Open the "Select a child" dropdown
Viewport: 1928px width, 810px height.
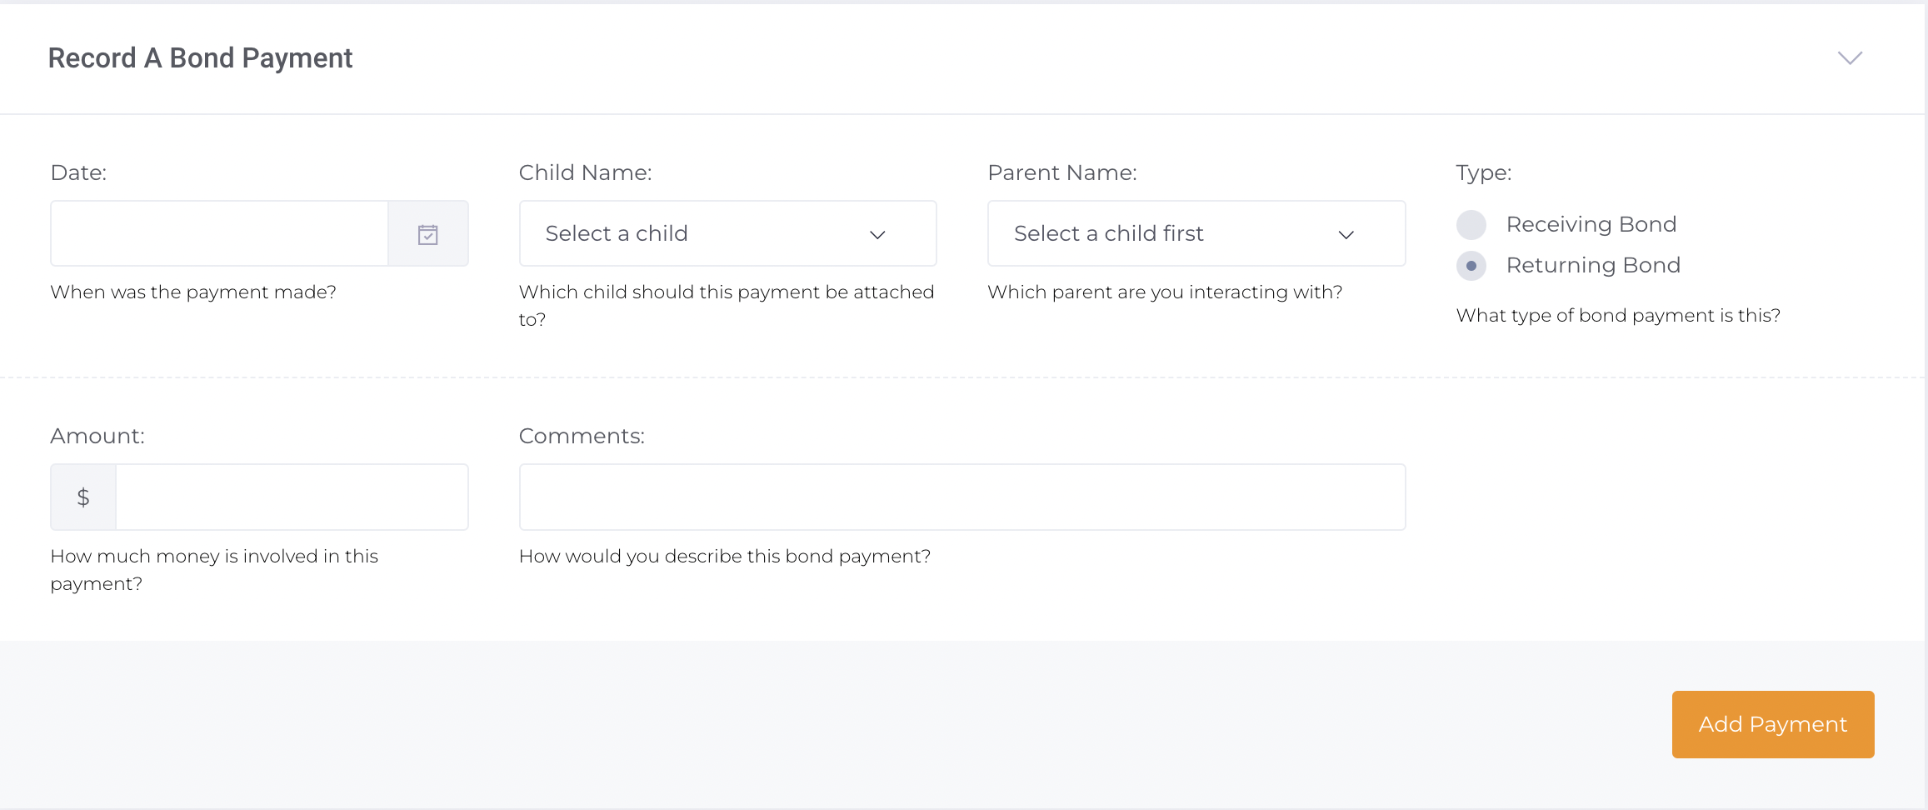pos(727,234)
